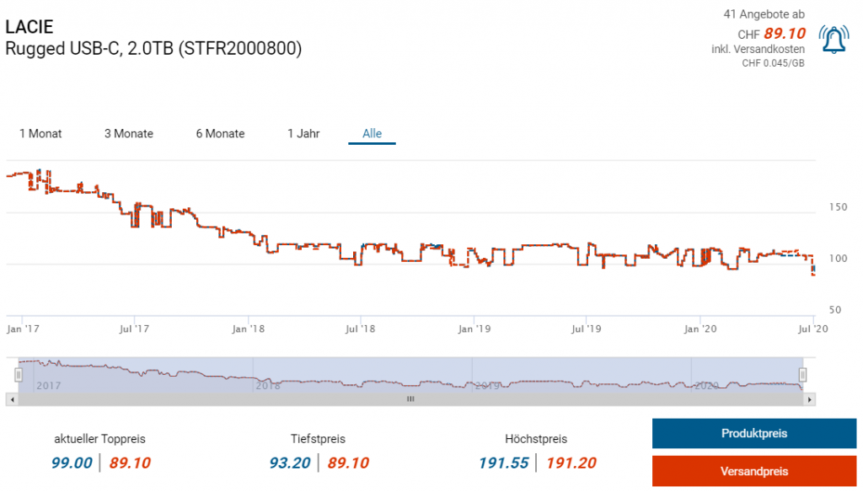Toggle the Produktpreis series button

pyautogui.click(x=754, y=434)
